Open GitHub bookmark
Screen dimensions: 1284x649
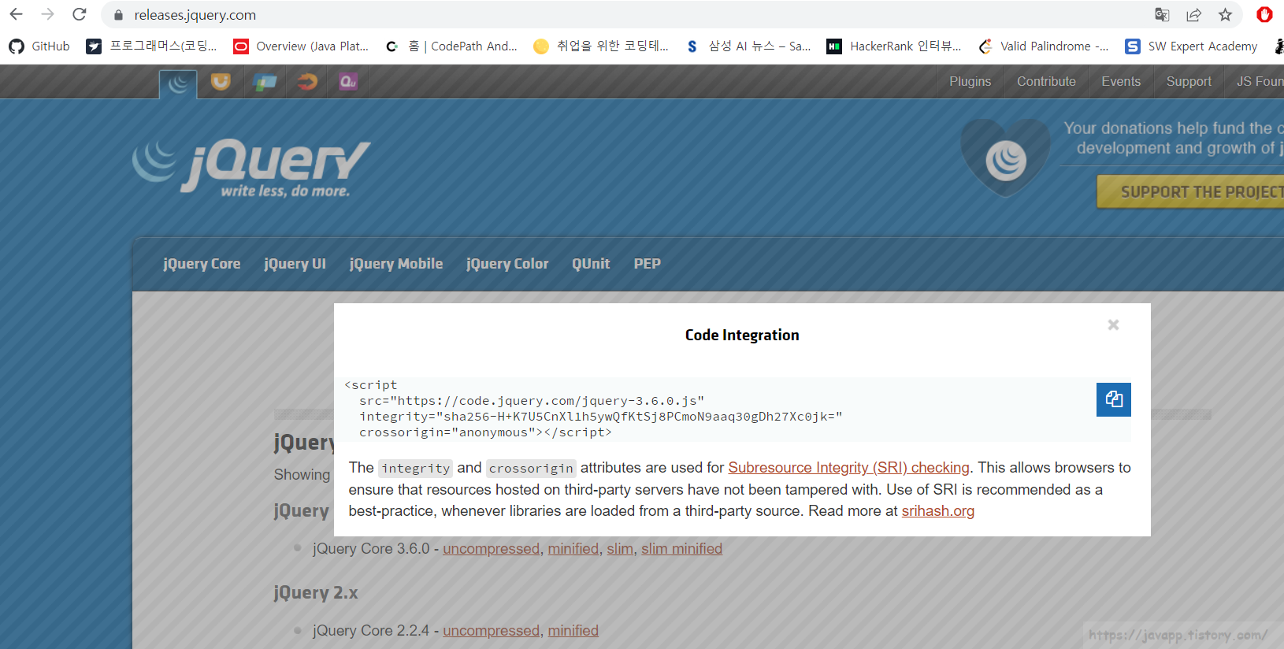[39, 46]
